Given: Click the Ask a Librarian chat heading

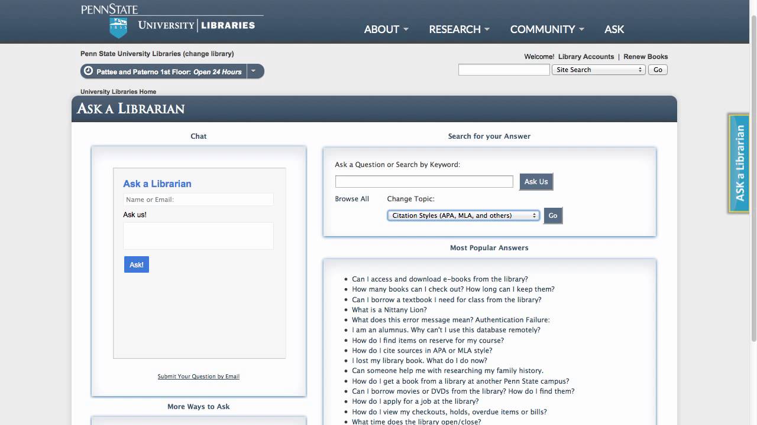Looking at the screenshot, I should 157,184.
